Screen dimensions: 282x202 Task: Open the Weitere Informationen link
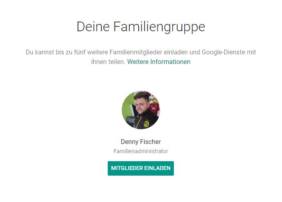[x=159, y=62]
